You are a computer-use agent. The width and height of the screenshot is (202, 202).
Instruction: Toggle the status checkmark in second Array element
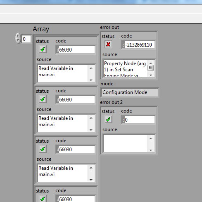(43, 99)
